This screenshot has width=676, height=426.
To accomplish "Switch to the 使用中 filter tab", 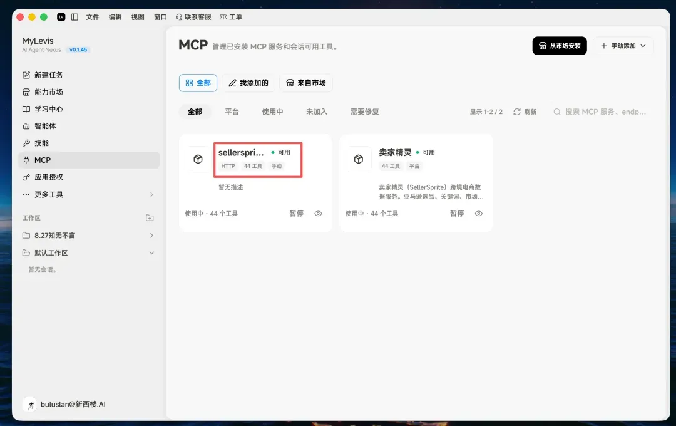I will coord(272,112).
